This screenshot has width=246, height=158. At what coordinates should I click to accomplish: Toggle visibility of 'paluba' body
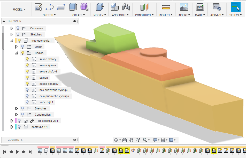[27, 78]
